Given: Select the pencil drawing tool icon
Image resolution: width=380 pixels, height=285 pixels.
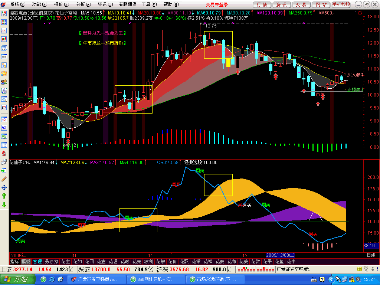Looking at the screenshot, I should coord(4,179).
